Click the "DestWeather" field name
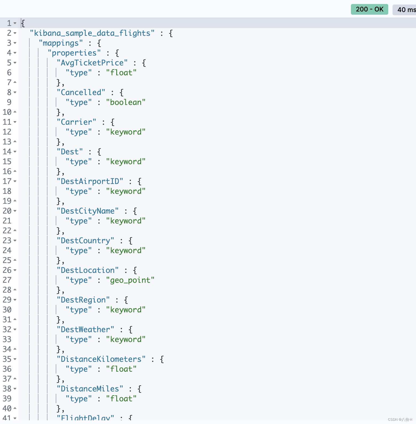 tap(85, 329)
